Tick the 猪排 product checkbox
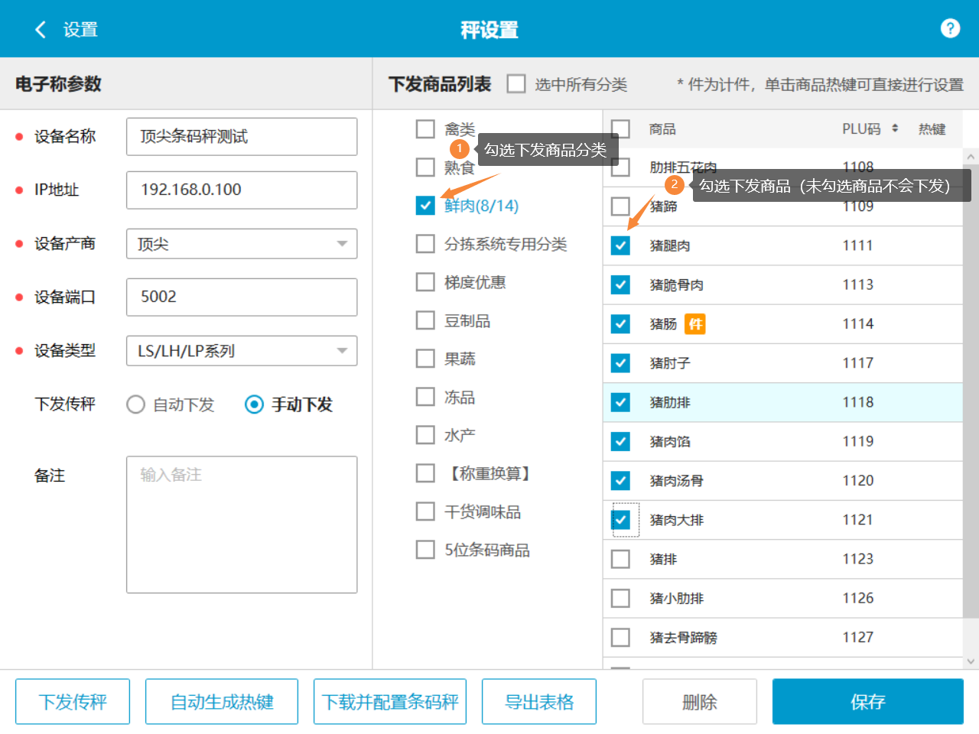The image size is (979, 734). coord(620,559)
